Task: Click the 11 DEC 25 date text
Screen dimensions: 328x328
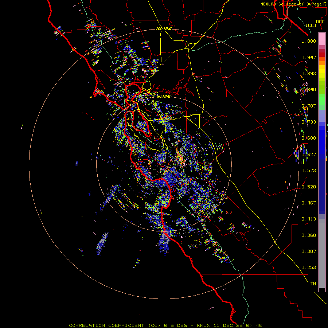Action: click(x=227, y=325)
